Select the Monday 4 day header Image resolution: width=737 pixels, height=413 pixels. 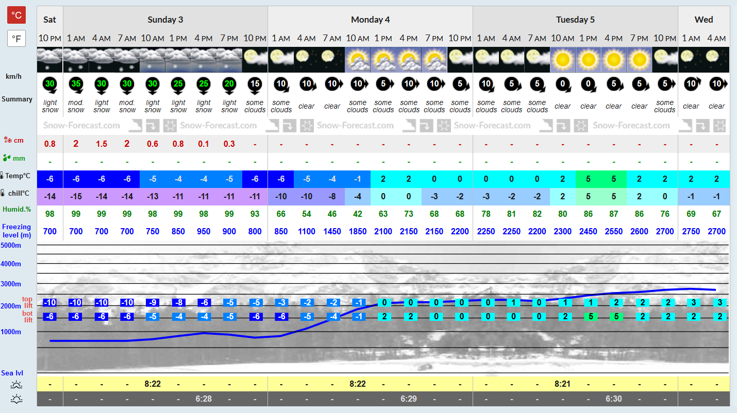pos(370,20)
